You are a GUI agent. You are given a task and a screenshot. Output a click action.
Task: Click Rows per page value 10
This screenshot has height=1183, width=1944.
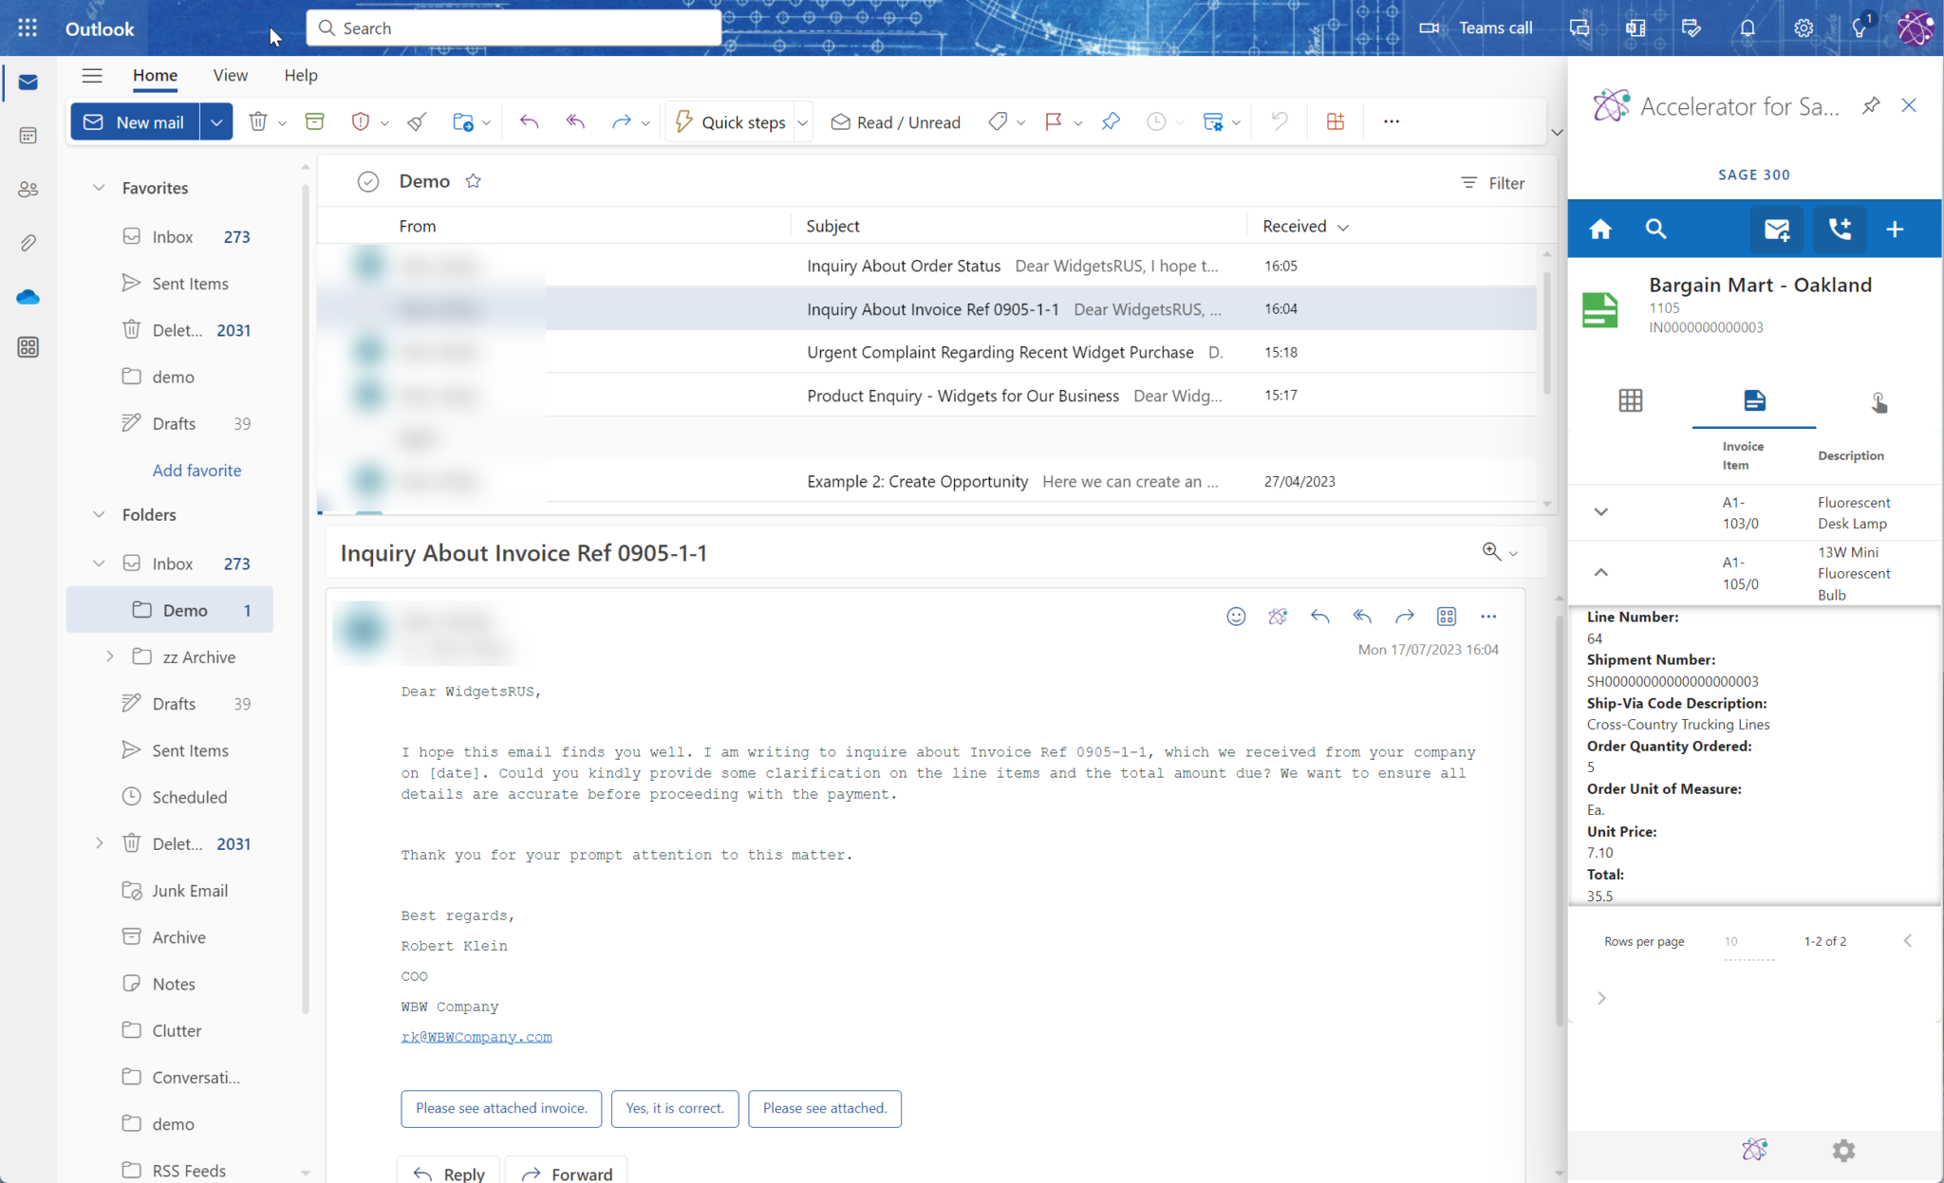point(1748,942)
